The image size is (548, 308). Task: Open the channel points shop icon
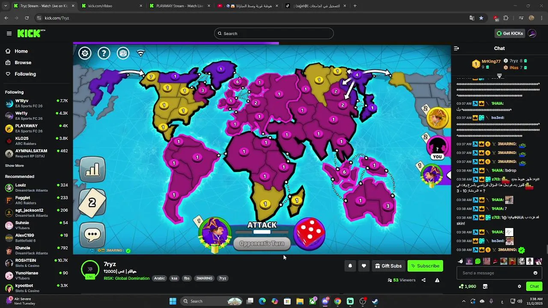[485, 286]
